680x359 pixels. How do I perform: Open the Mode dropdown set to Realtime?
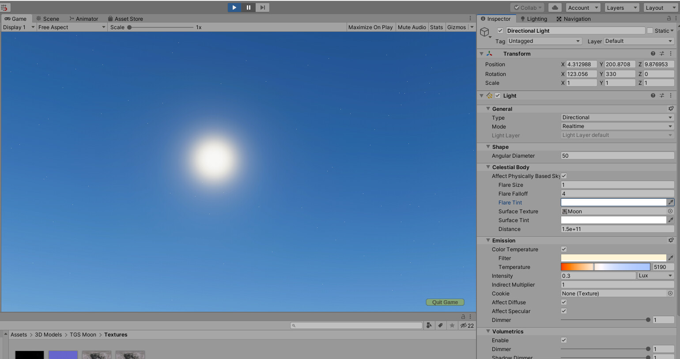coord(617,126)
